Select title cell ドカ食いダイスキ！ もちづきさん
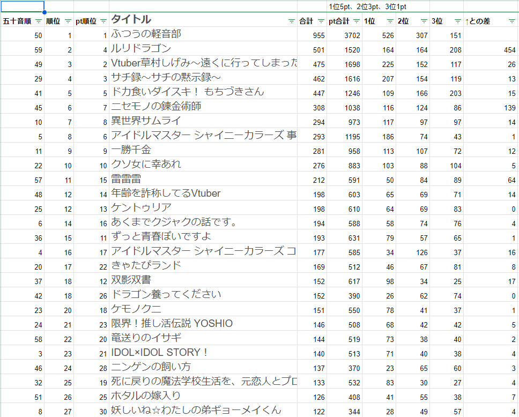This screenshot has width=519, height=417. tap(203, 92)
